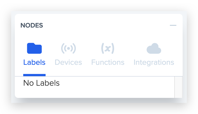Click blank header space beside NODES title
The height and width of the screenshot is (114, 198).
pos(106,25)
